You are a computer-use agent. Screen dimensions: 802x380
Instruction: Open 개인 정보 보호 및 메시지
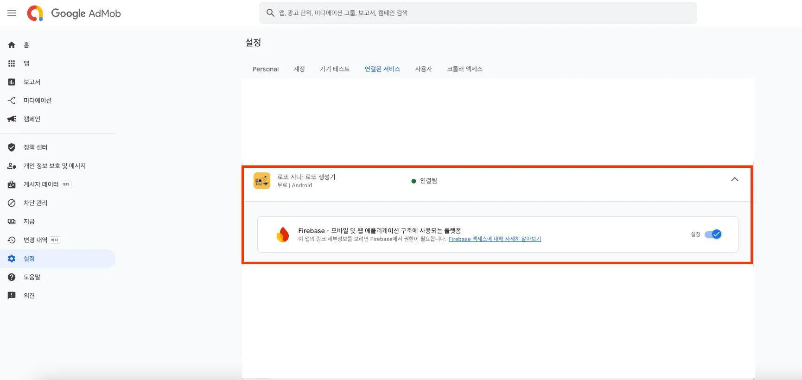[55, 166]
